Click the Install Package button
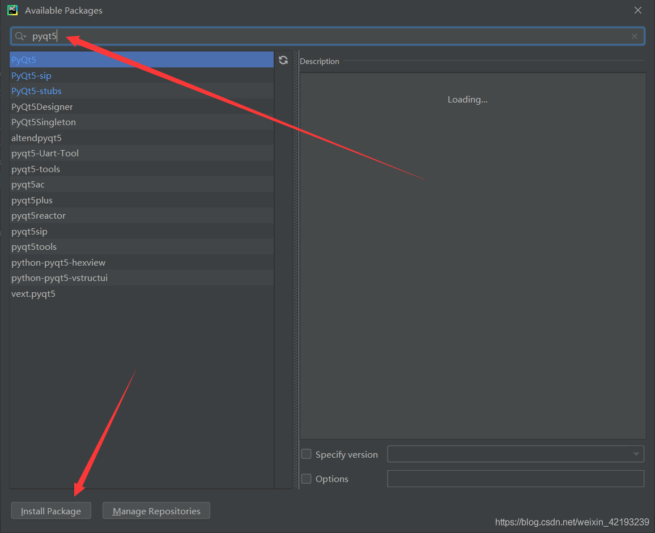The image size is (655, 533). click(x=51, y=511)
